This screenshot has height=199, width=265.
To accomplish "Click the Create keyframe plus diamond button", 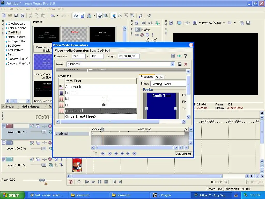I will [x=128, y=153].
